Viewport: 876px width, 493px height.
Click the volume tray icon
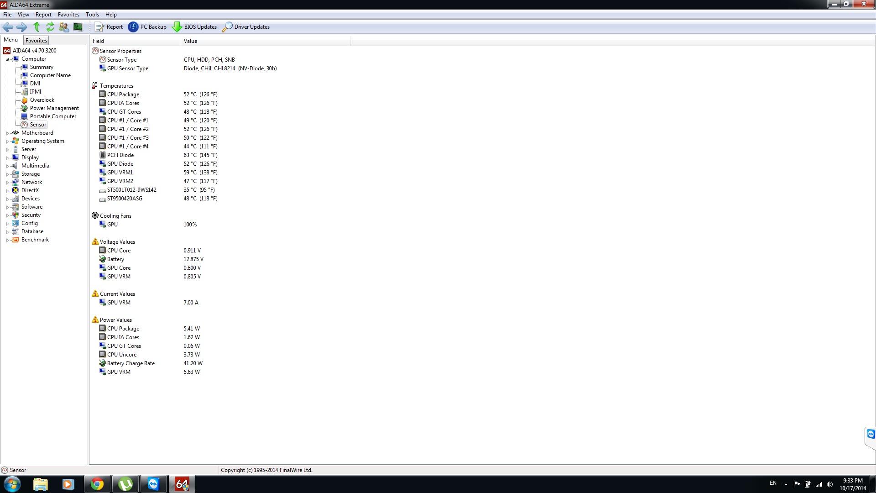click(x=830, y=484)
